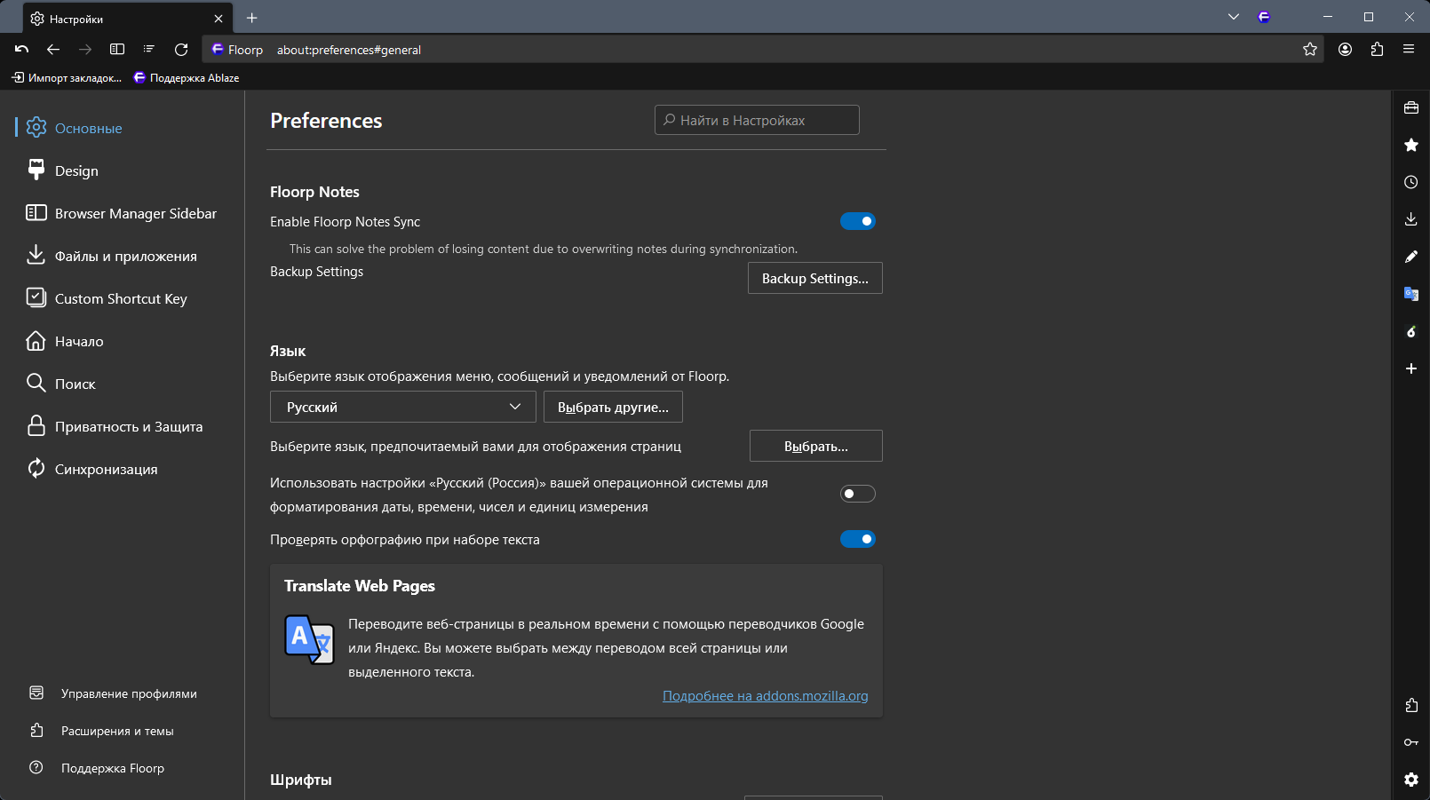Open the account profile toolbar icon

1345,50
